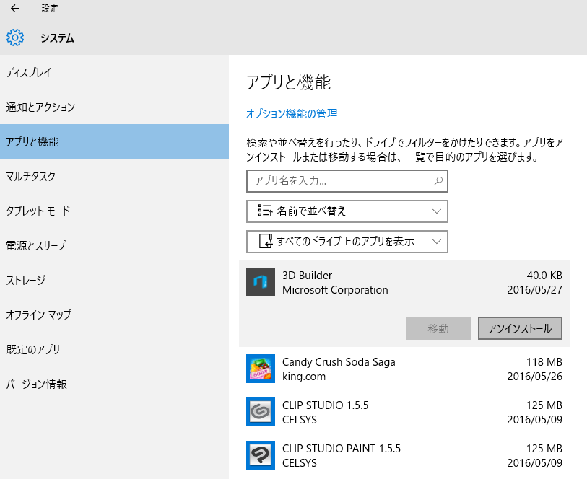Open 既定のアプリ settings page
The height and width of the screenshot is (479, 587).
33,349
